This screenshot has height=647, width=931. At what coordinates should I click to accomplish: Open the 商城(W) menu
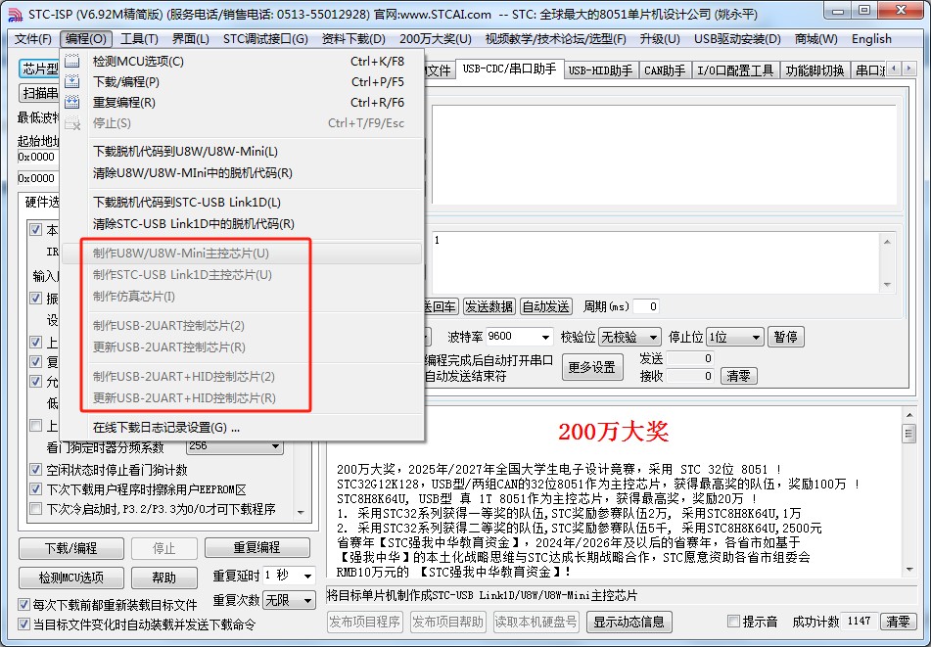point(815,39)
